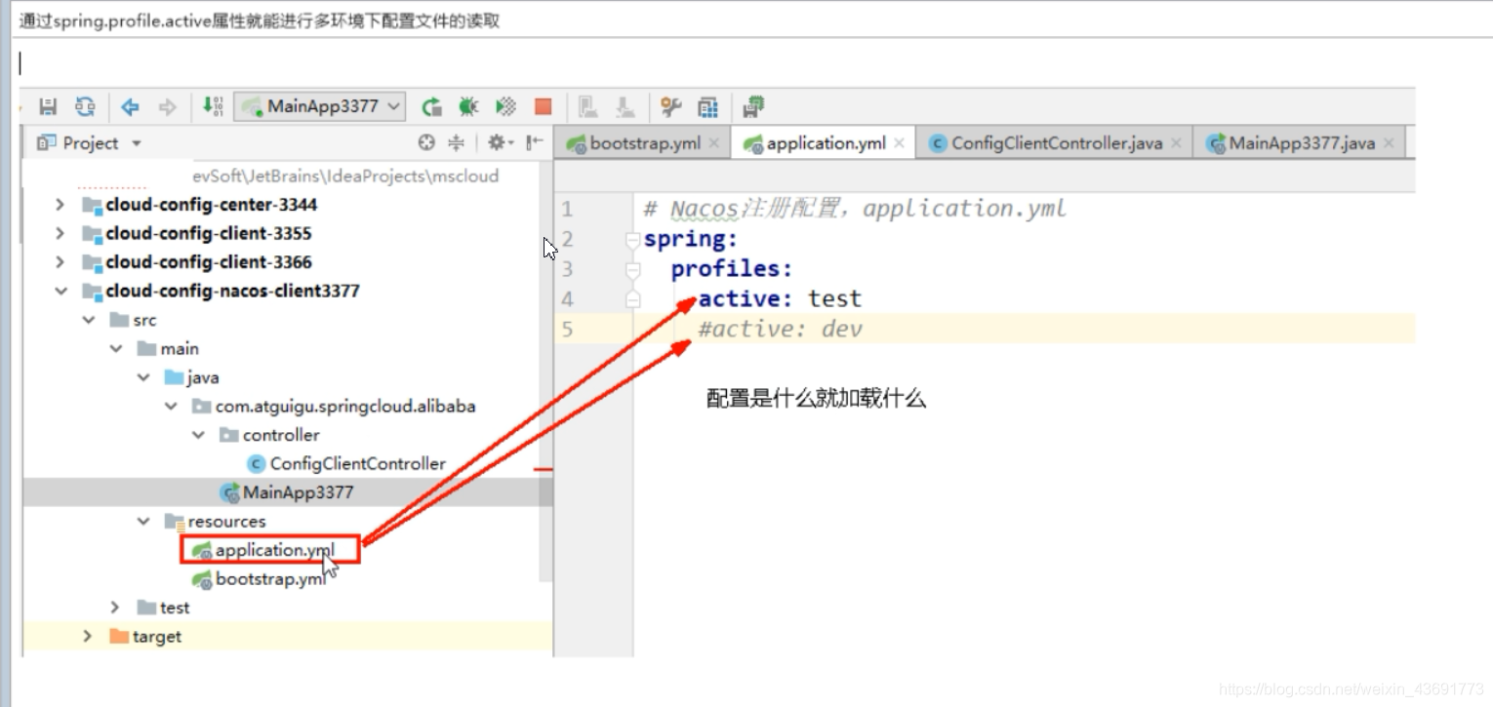Hide the Project tool window
The height and width of the screenshot is (707, 1493).
tap(535, 143)
